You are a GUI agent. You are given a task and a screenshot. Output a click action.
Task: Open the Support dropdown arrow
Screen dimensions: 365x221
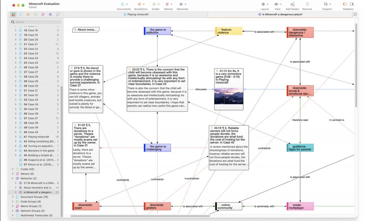click(330, 4)
